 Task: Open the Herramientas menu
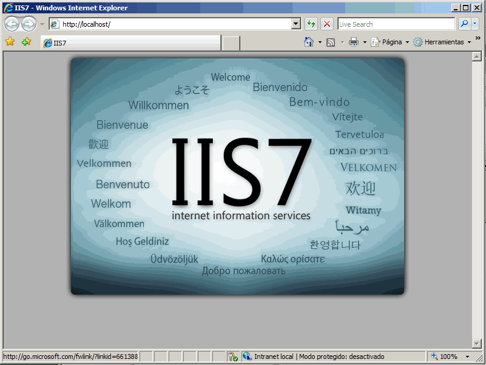pos(442,42)
